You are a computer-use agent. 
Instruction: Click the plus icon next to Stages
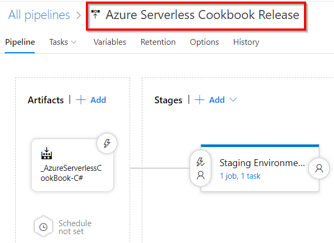[x=200, y=100]
